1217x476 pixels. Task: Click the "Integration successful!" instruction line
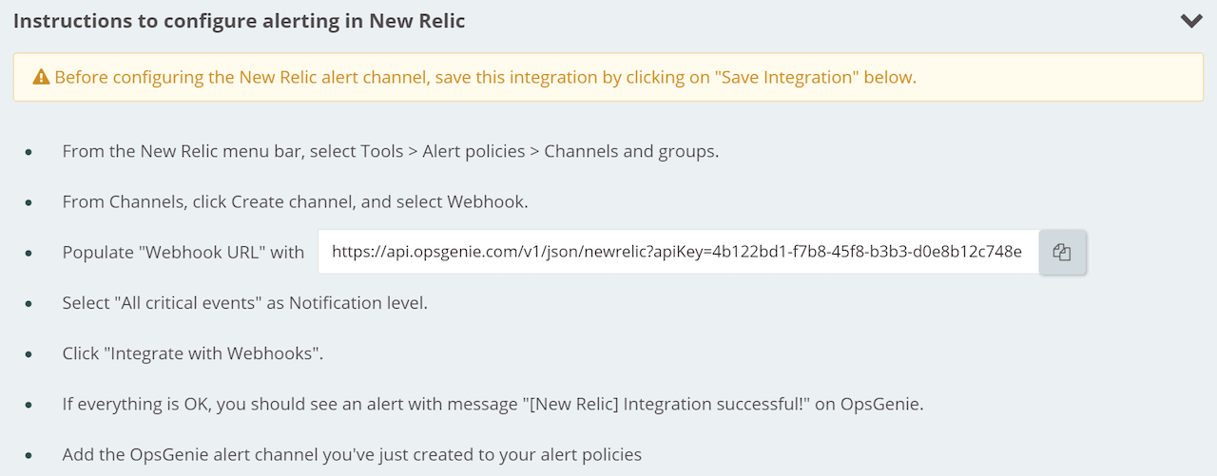click(493, 404)
